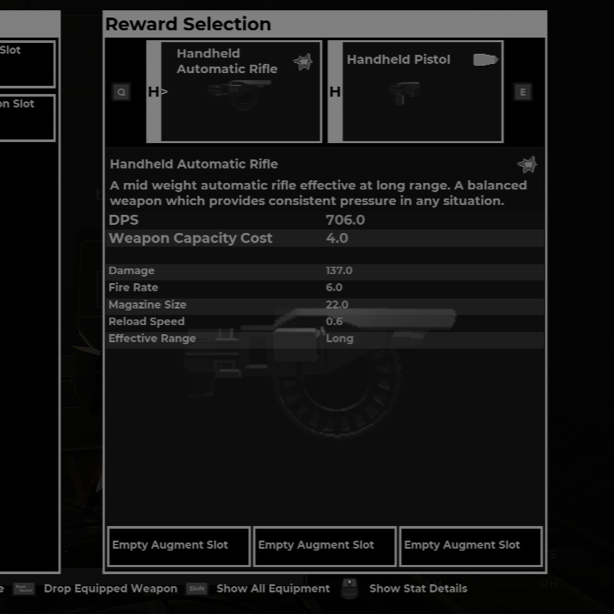
Task: Click the star icon on the rifle card
Action: pos(303,61)
